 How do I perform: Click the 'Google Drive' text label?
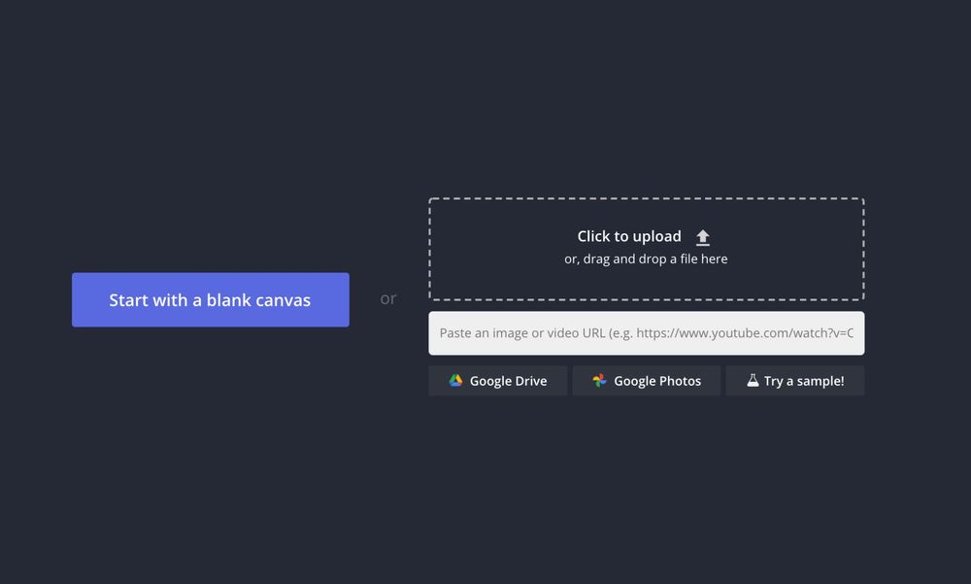point(508,381)
